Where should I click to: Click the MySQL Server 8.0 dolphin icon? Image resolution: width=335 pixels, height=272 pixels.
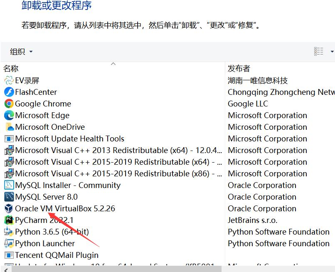tap(9, 197)
